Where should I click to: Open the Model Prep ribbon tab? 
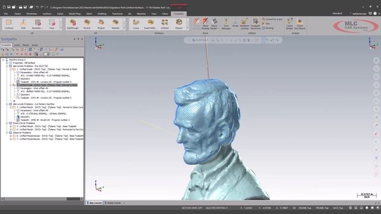[x=74, y=14]
